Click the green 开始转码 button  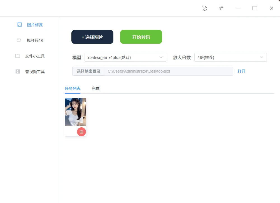click(x=141, y=37)
